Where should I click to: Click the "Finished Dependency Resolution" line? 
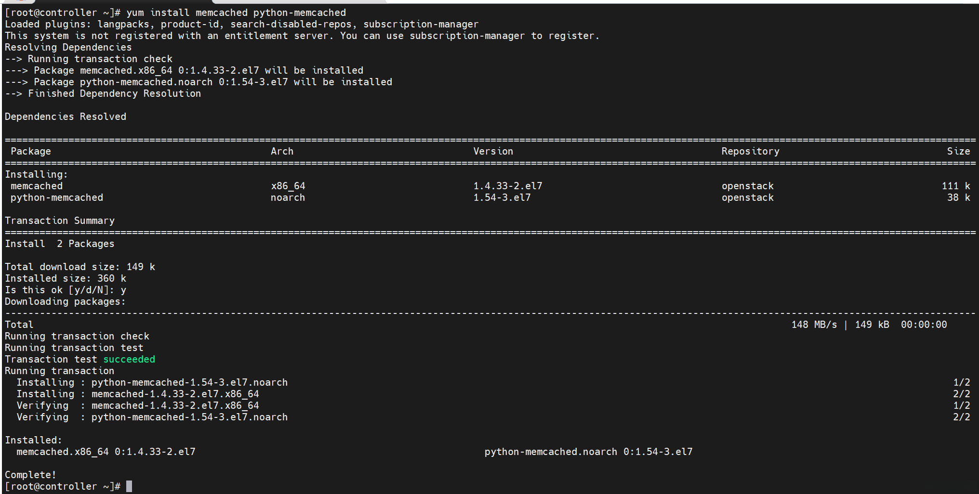114,93
